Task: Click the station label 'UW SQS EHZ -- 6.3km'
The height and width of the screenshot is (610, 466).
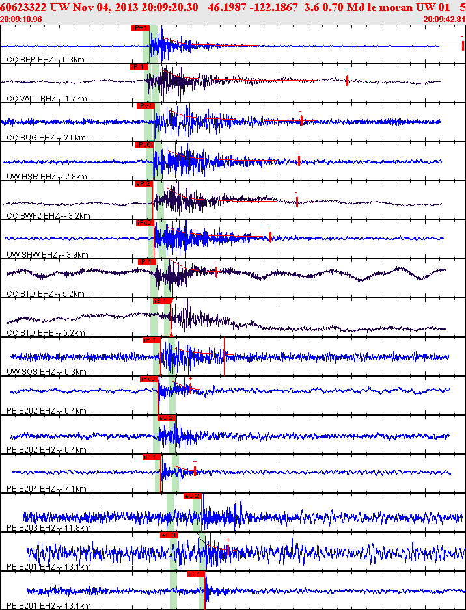Action: click(x=47, y=372)
